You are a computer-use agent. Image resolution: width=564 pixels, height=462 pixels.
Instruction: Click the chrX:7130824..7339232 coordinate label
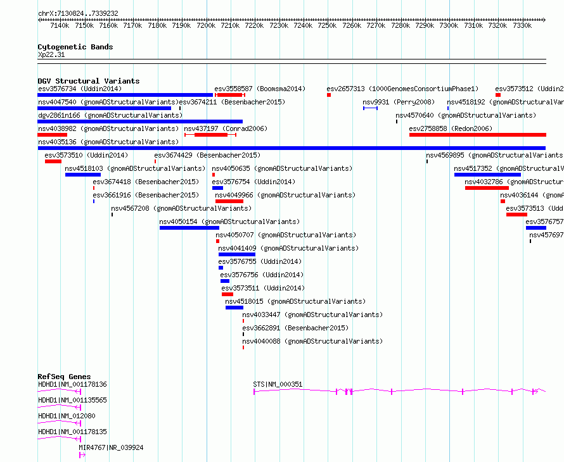[78, 13]
